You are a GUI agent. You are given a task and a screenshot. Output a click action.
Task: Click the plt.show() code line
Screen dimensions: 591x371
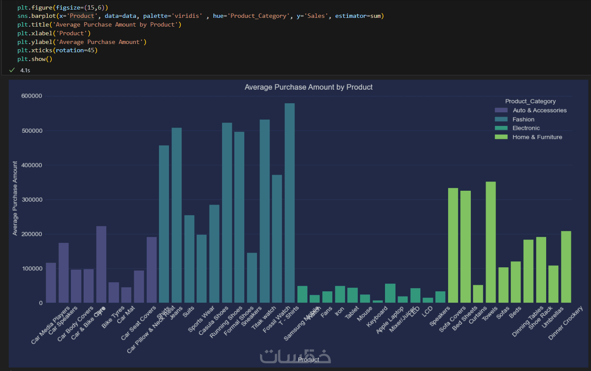(x=35, y=59)
